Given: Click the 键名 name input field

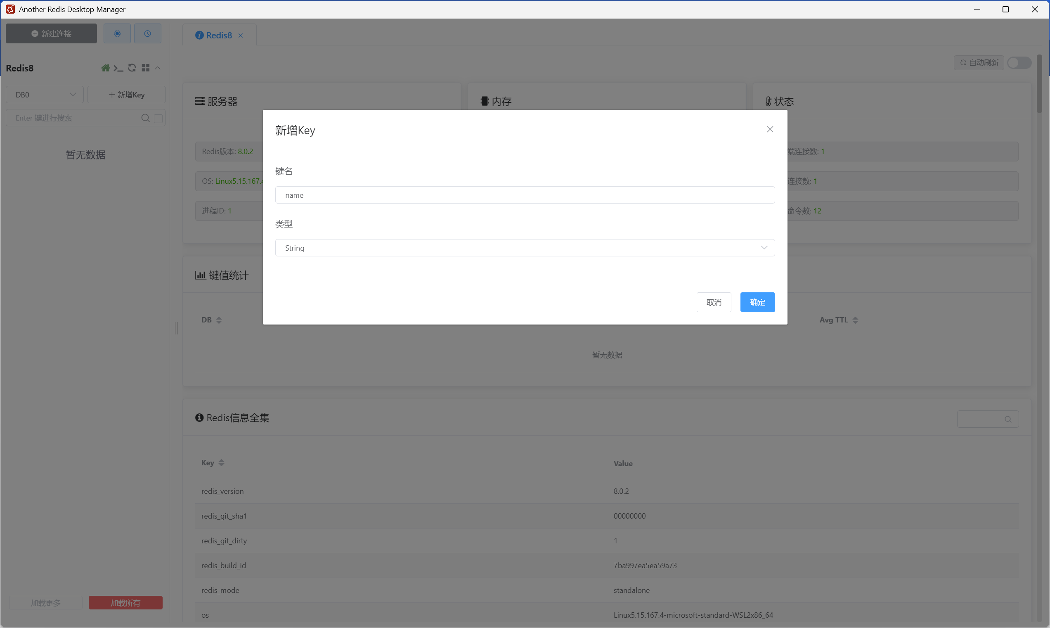Looking at the screenshot, I should tap(525, 195).
